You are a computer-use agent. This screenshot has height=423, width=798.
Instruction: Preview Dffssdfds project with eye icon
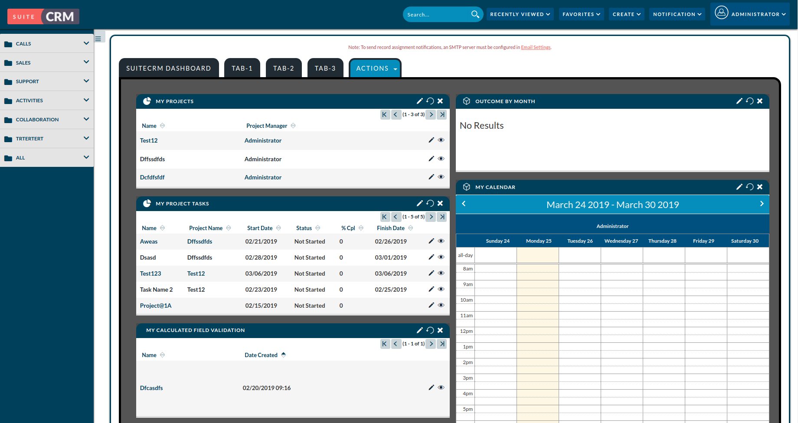pyautogui.click(x=441, y=159)
